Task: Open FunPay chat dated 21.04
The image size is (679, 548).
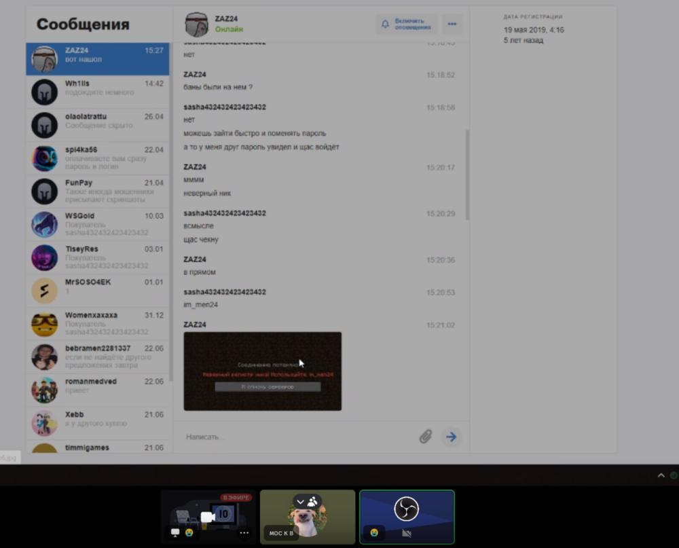Action: [x=97, y=191]
